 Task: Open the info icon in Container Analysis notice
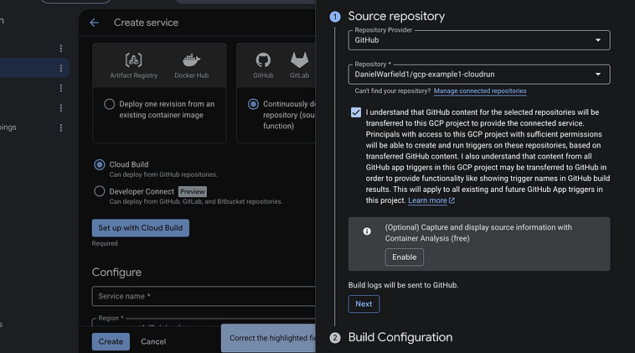point(367,231)
